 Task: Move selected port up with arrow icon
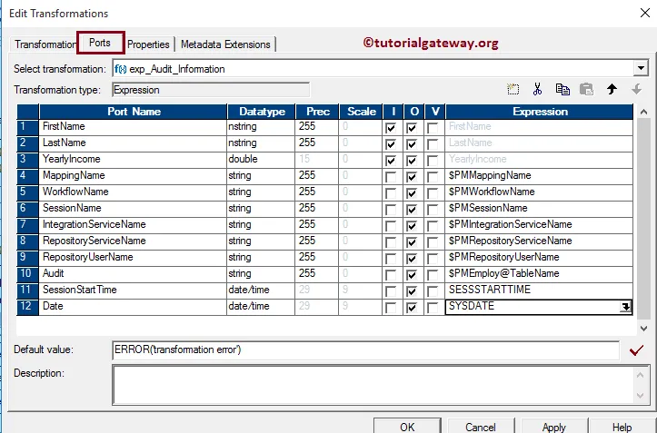tap(613, 90)
